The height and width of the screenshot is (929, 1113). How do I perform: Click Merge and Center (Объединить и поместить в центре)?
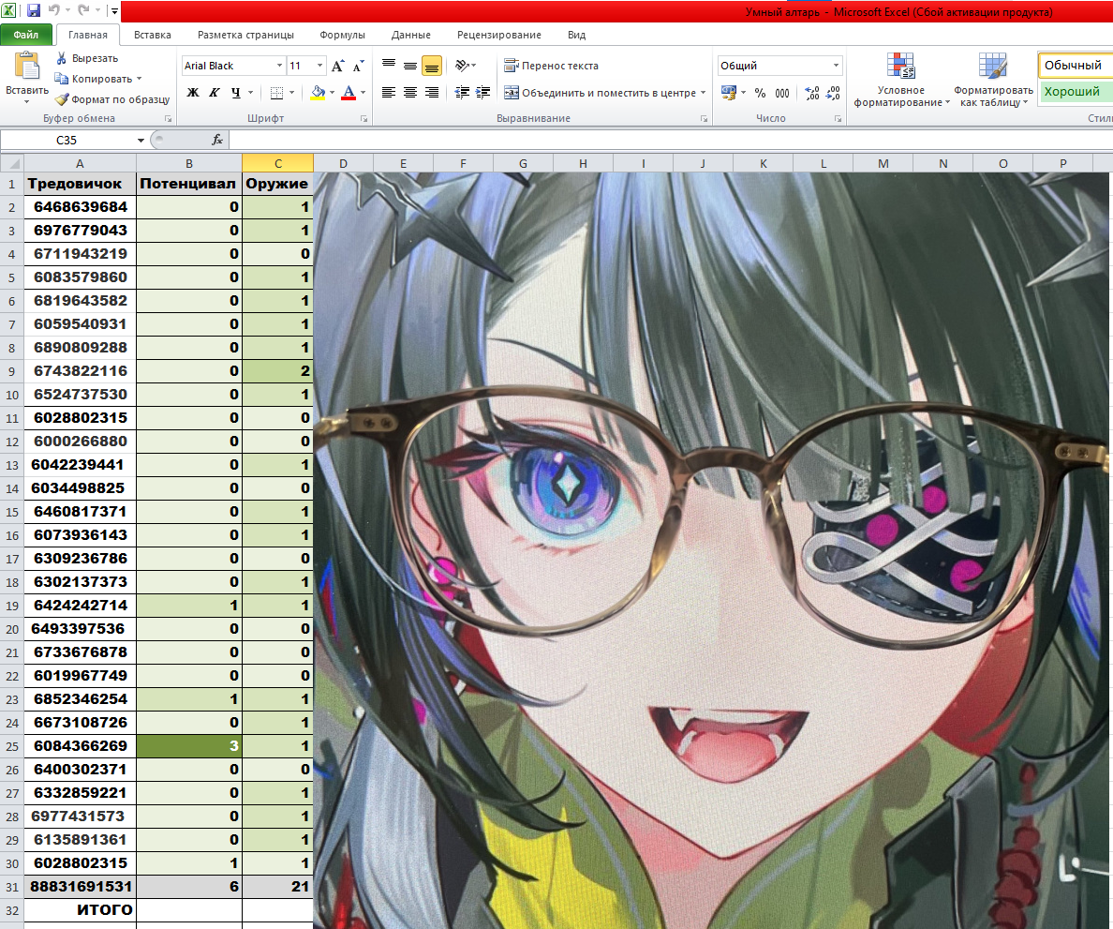pos(600,93)
